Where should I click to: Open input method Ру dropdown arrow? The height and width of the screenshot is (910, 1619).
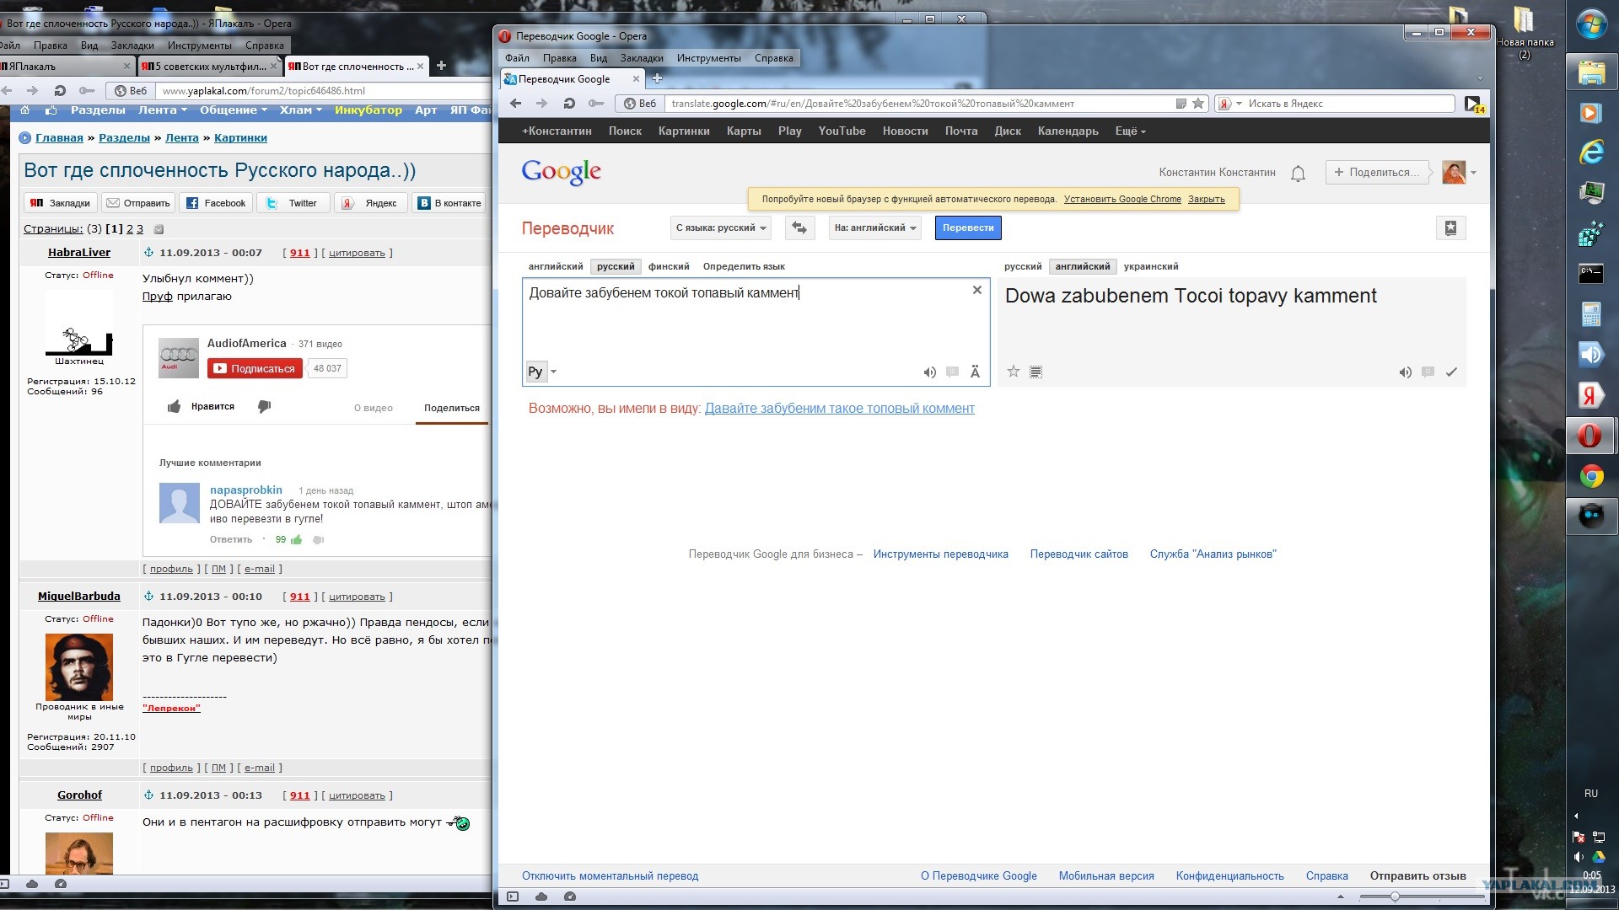(553, 372)
